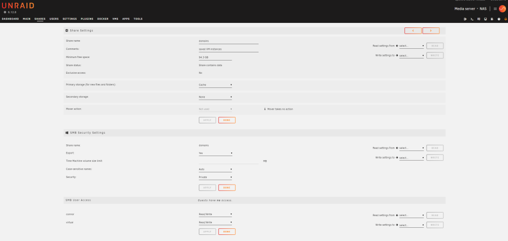This screenshot has height=241, width=508.
Task: Click Done under SMB Security Settings
Action: click(x=227, y=188)
